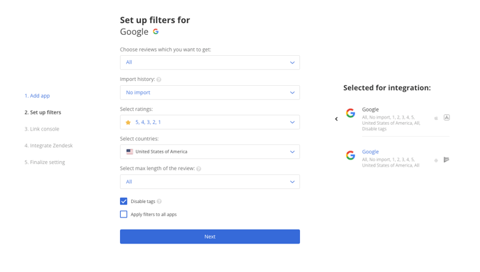Click the small Android icon in second Google entry
Viewport: 480px width, 272px height.
436,160
